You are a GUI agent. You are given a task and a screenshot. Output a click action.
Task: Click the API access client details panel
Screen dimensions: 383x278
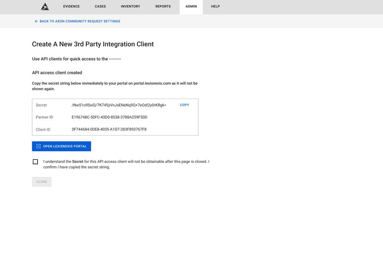(x=115, y=117)
